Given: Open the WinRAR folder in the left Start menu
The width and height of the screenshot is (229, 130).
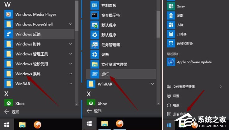Looking at the screenshot, I should (39, 84).
